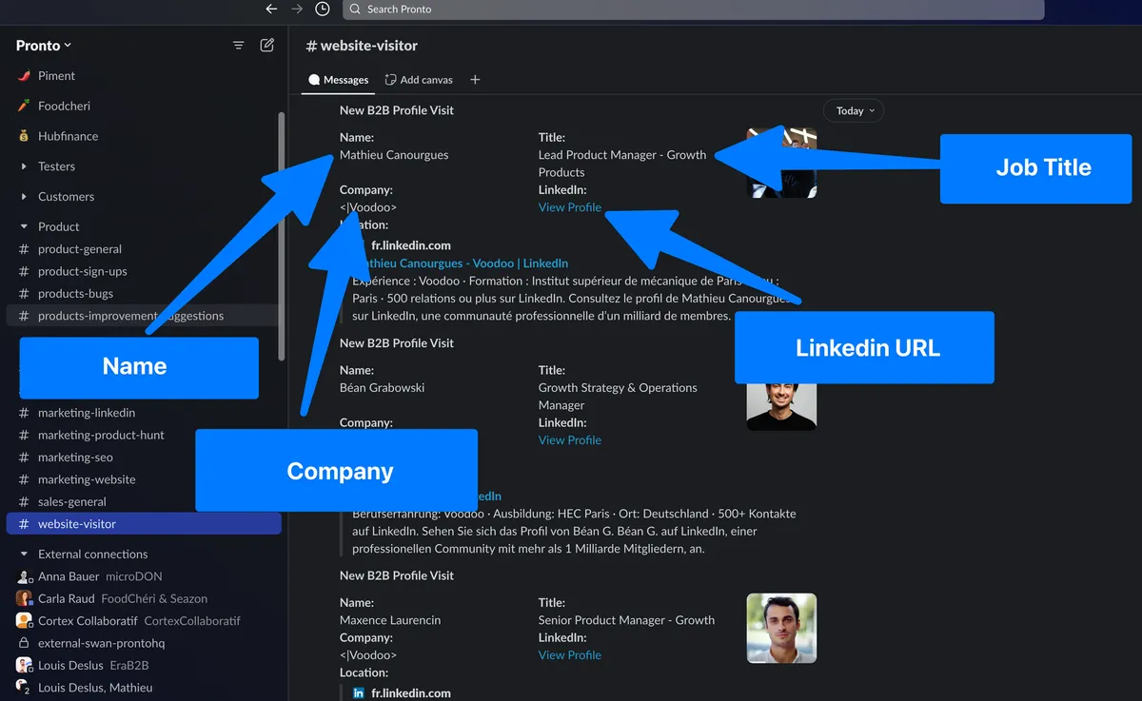Viewport: 1142px width, 701px height.
Task: Go back with the left arrow icon
Action: click(x=271, y=9)
